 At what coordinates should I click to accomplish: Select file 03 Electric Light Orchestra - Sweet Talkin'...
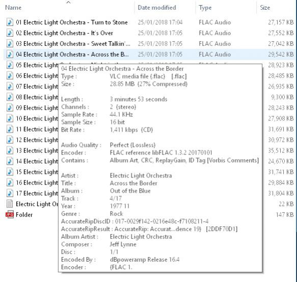pyautogui.click(x=73, y=44)
